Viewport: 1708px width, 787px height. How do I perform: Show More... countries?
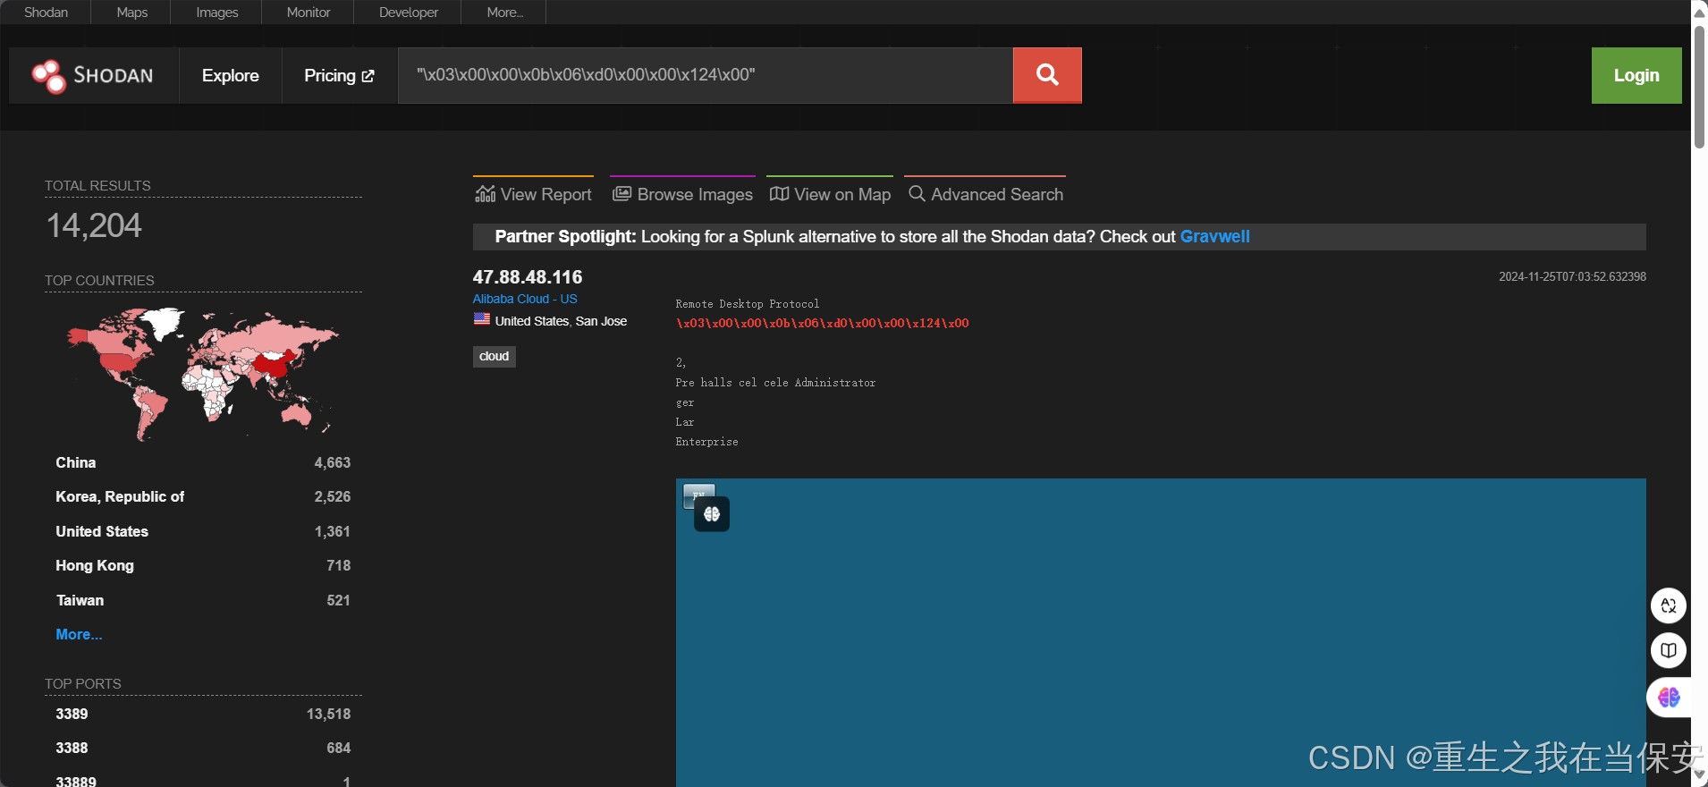pos(79,634)
